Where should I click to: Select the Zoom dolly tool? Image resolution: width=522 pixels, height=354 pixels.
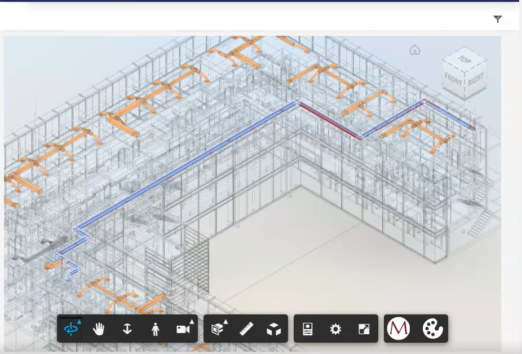(x=127, y=329)
